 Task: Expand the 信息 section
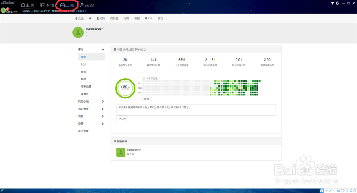(x=91, y=116)
